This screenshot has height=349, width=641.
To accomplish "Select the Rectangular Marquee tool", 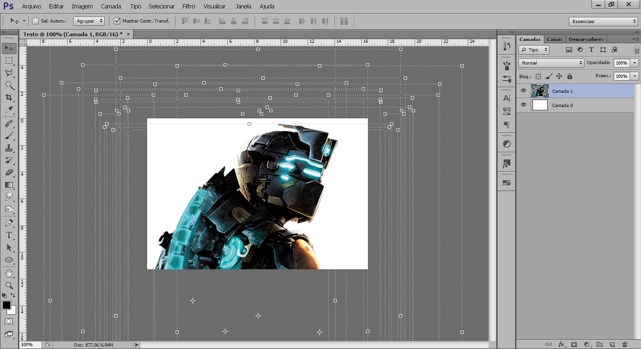I will coord(9,61).
